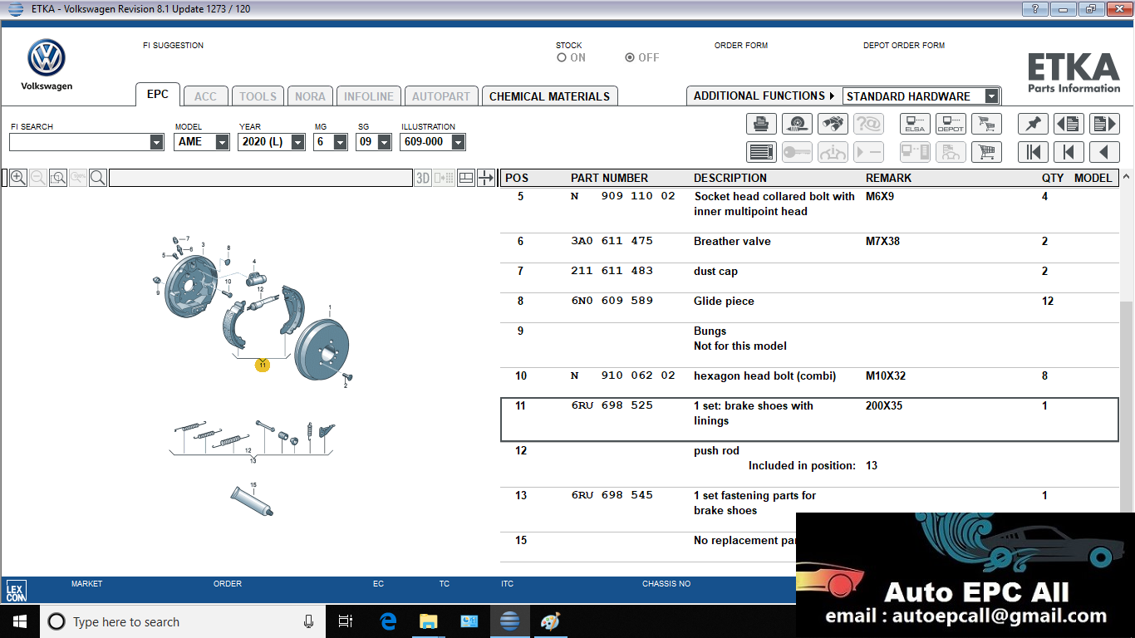This screenshot has width=1135, height=638.
Task: Open the YEAR dropdown 2020 (L)
Action: (x=298, y=142)
